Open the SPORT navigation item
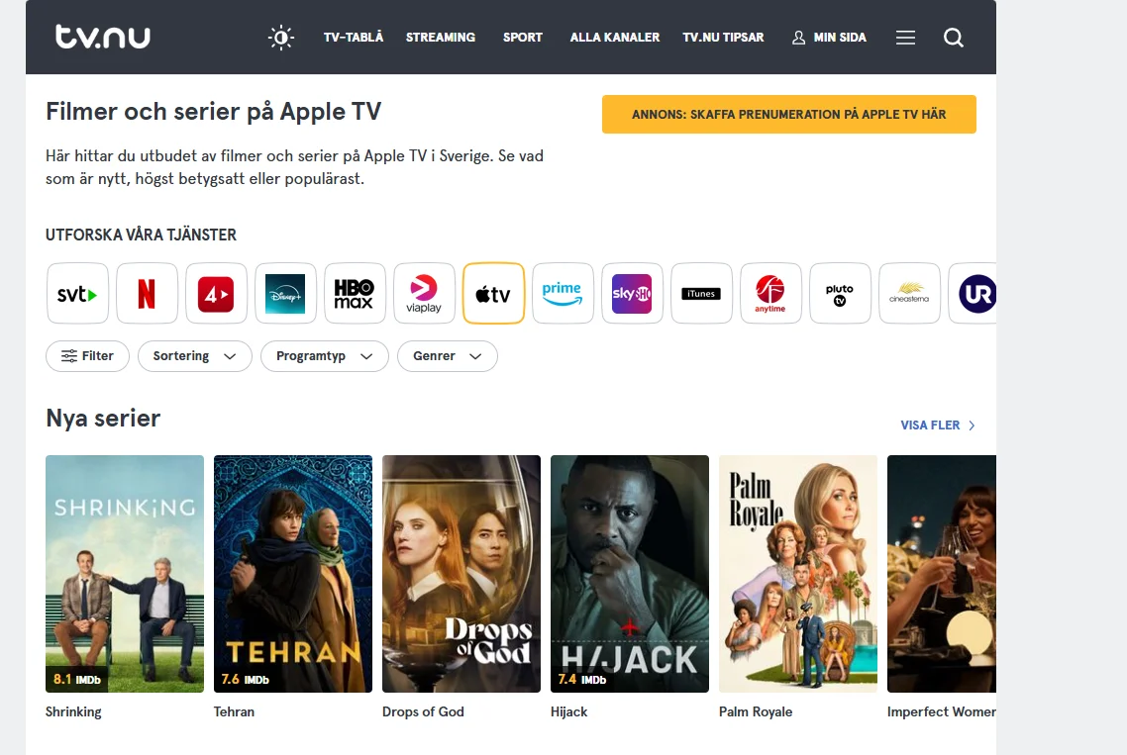 (x=523, y=38)
